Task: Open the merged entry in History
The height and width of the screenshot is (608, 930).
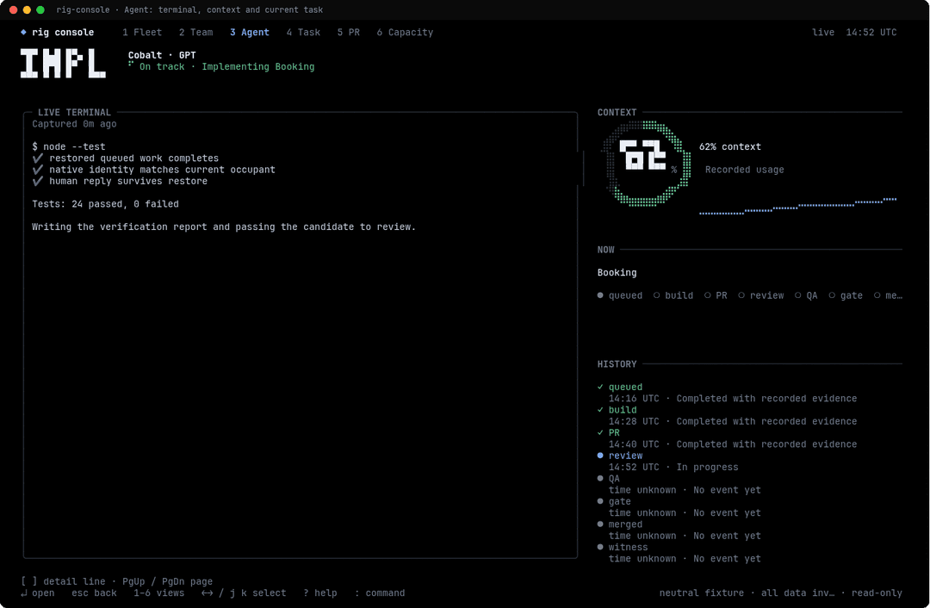Action: click(x=625, y=524)
